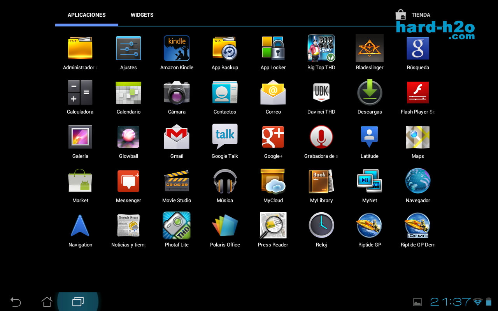Switch to the Aplicaciones tab
The width and height of the screenshot is (498, 311).
[x=87, y=15]
